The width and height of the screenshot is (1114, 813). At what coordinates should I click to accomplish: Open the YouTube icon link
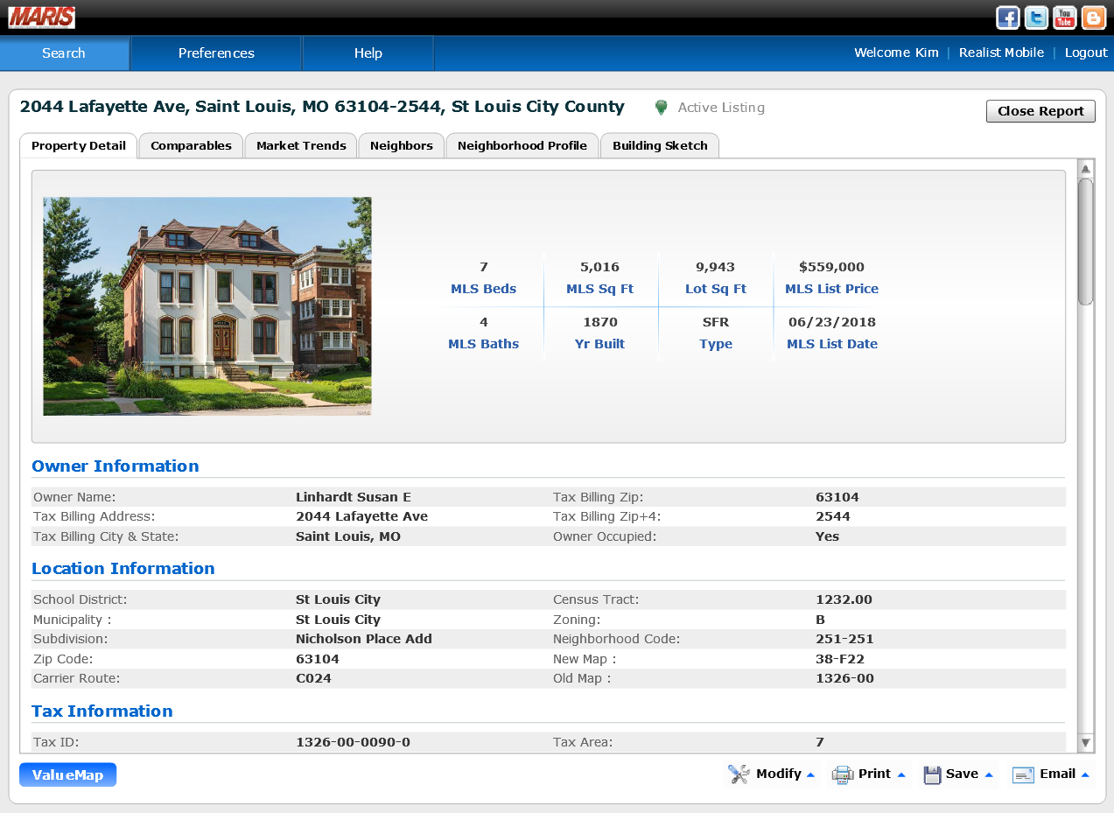tap(1064, 18)
